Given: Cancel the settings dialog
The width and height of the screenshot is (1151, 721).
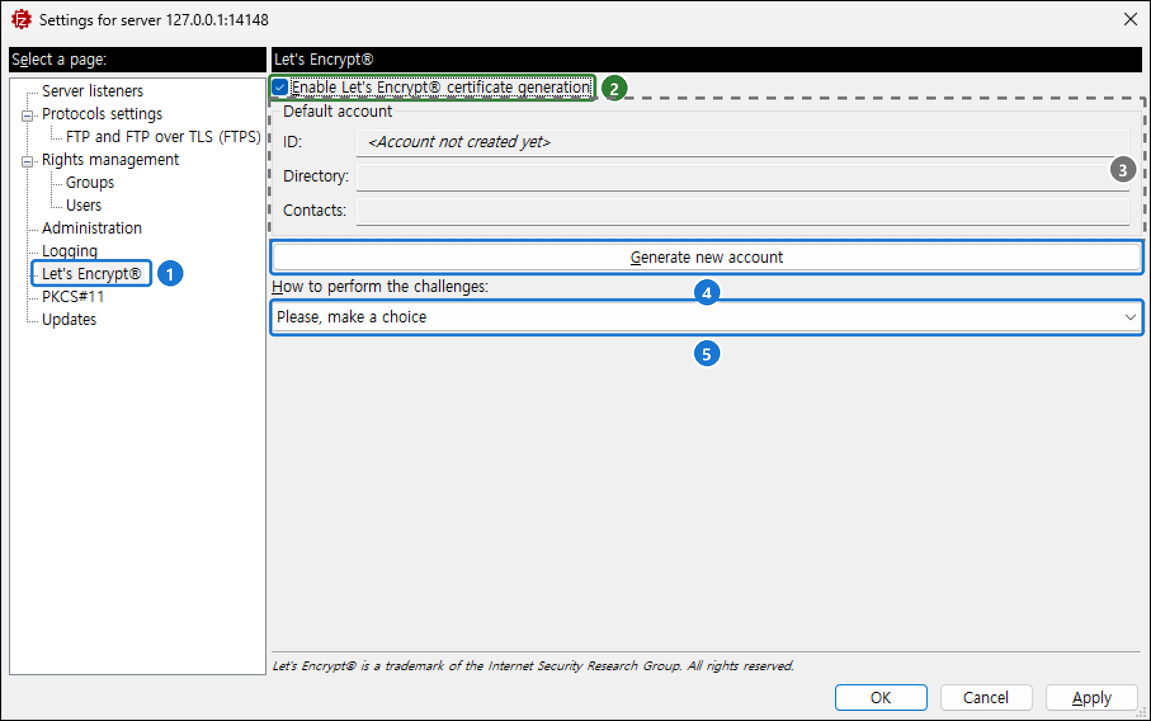Looking at the screenshot, I should coord(986,698).
